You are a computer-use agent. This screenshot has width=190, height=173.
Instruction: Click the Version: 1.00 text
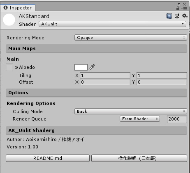tap(23, 147)
